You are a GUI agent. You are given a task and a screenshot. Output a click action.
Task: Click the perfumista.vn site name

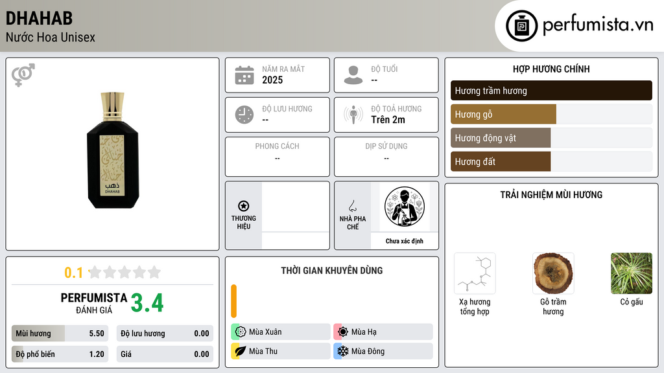point(598,25)
